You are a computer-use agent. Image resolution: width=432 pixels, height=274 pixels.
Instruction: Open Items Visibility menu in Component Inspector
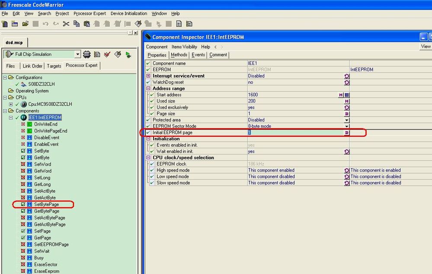click(x=184, y=47)
